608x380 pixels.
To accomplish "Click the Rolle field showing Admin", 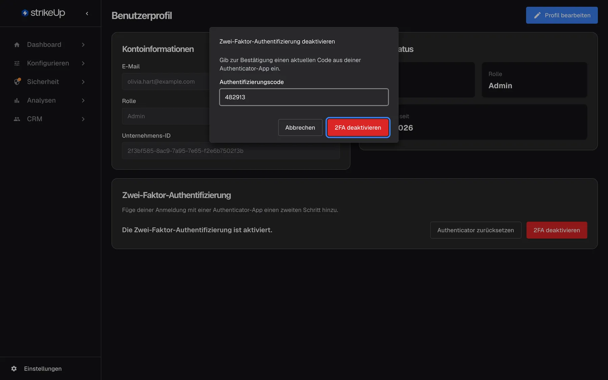I will tap(166, 116).
